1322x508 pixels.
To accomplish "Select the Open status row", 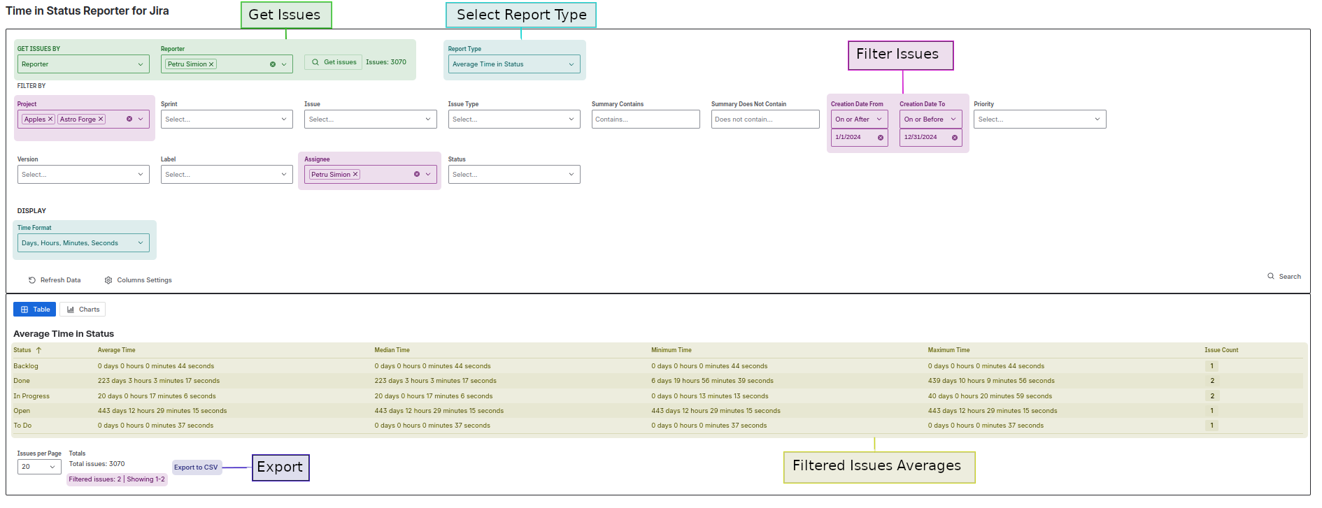I will click(659, 411).
